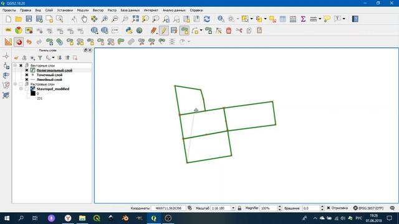Open File Explorer from taskbar

(x=82, y=218)
